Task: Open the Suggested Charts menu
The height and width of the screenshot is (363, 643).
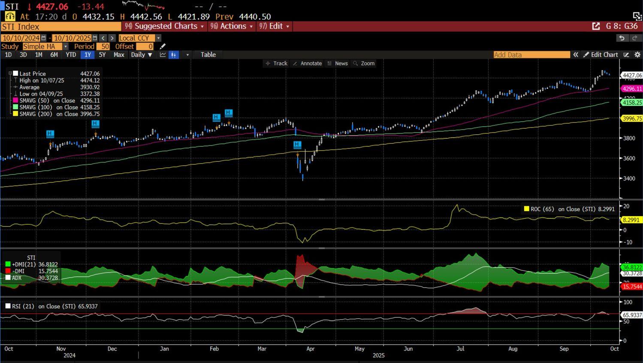Action: pos(165,26)
